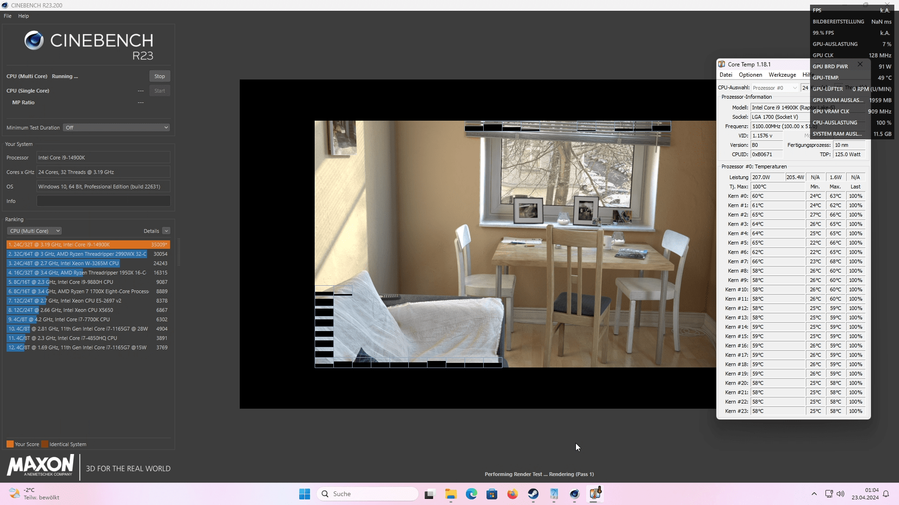Open Steam from the taskbar
The image size is (899, 505).
click(533, 494)
